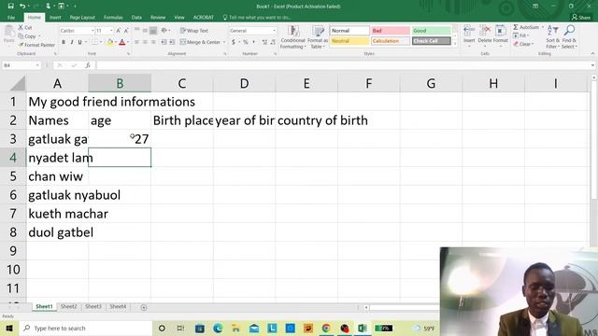
Task: Apply the Neutral cell style
Action: [349, 41]
